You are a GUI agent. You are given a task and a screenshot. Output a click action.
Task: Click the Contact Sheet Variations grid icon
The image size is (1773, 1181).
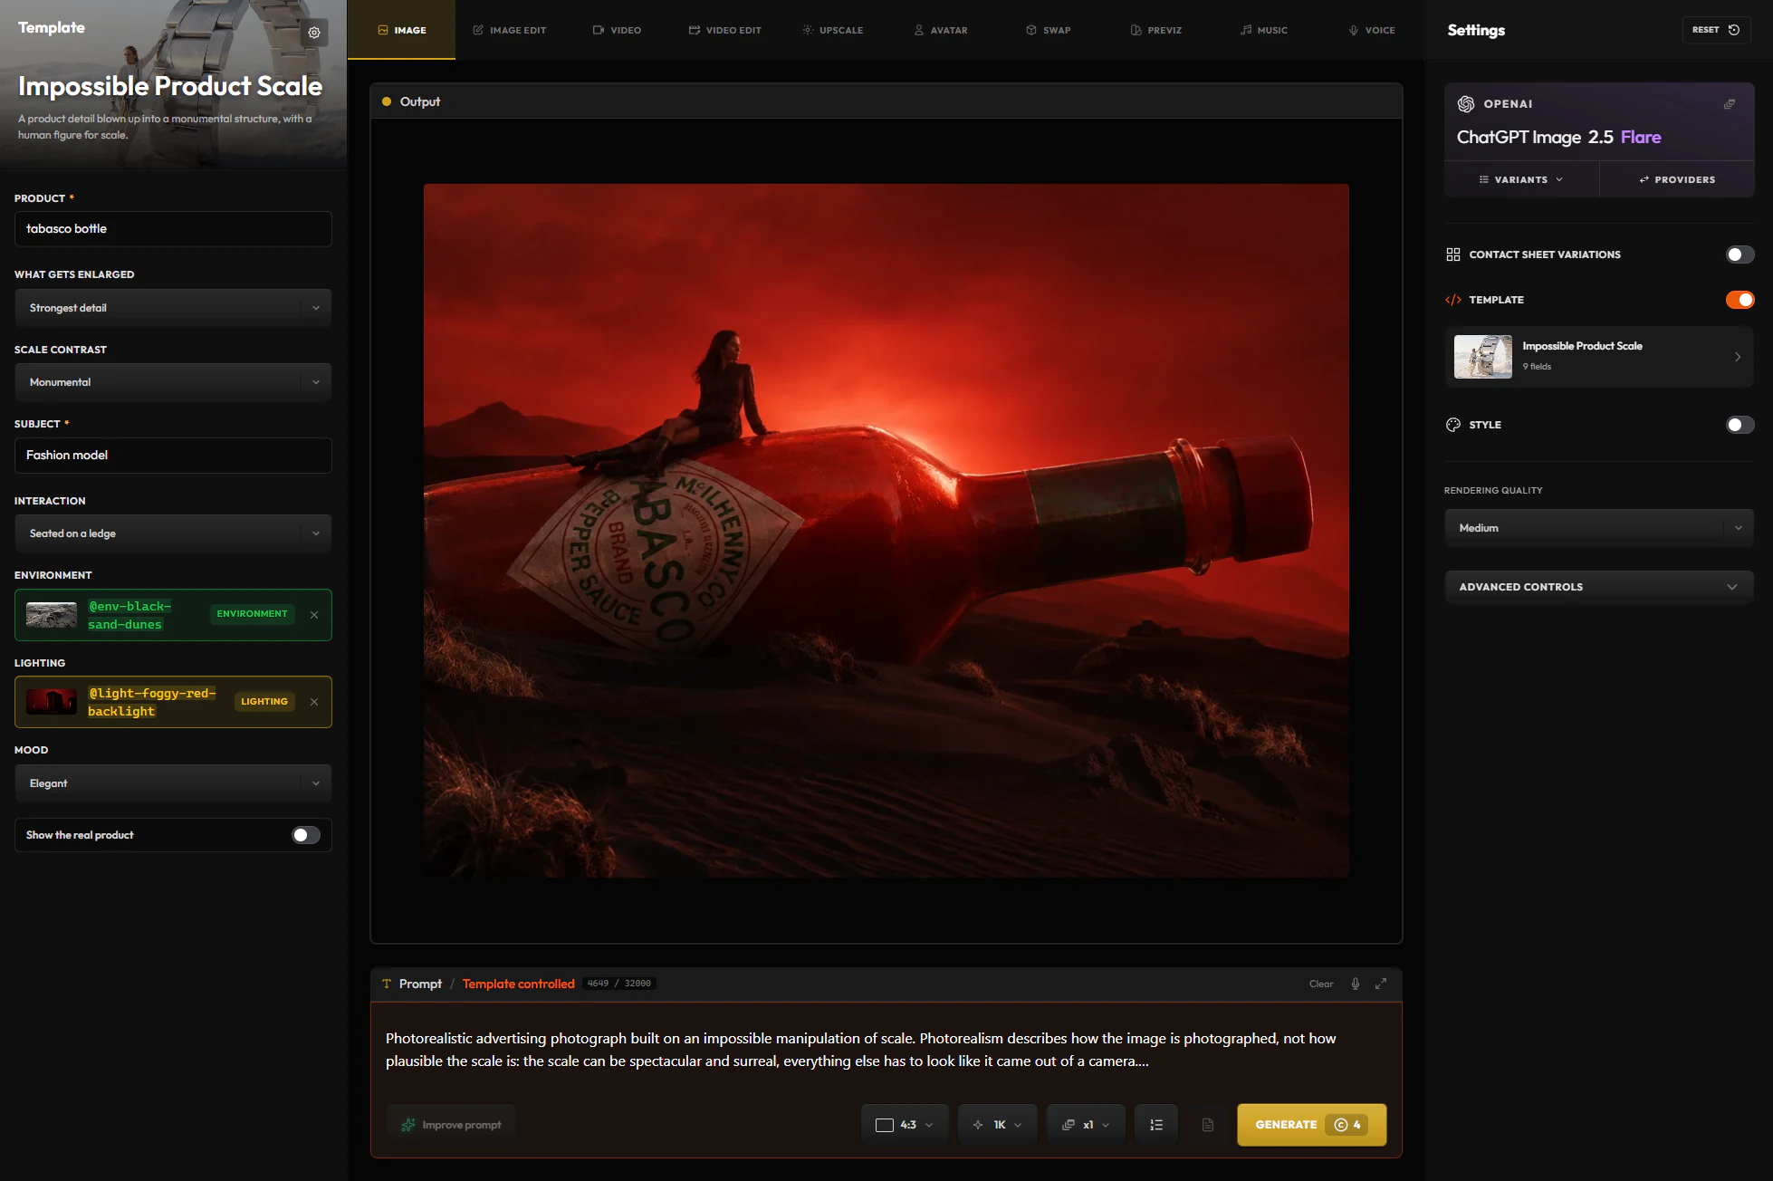click(x=1453, y=254)
